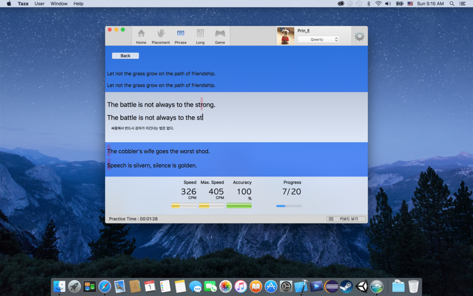
Task: Open System Preferences in the dock
Action: (286, 286)
